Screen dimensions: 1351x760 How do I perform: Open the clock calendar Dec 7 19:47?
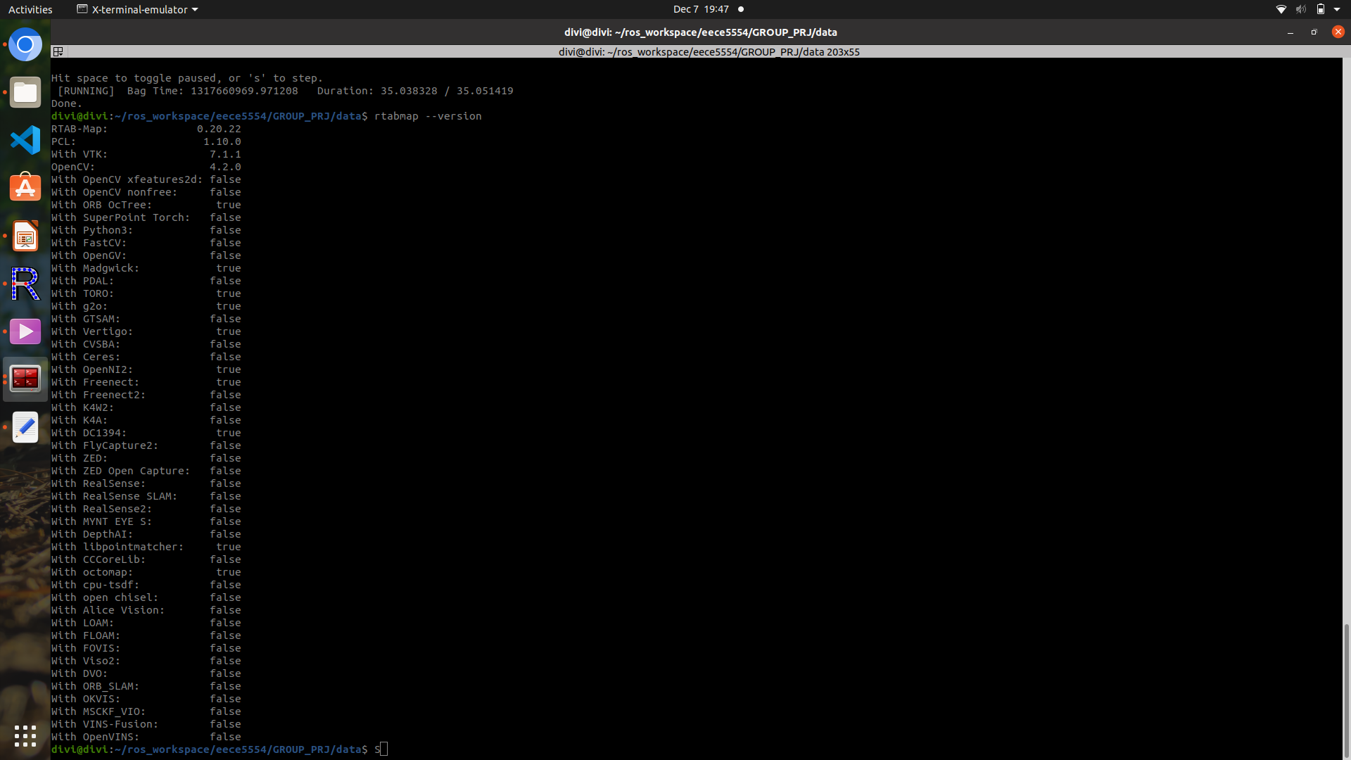click(700, 9)
